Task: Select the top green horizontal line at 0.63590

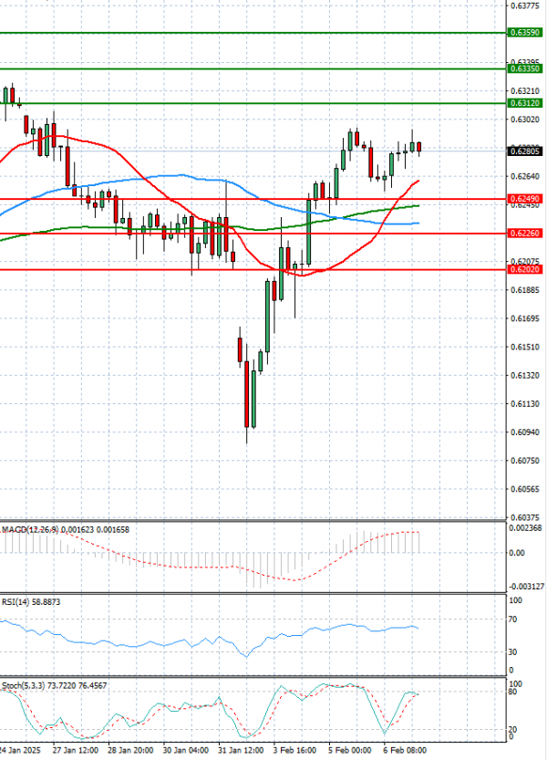Action: pyautogui.click(x=253, y=33)
